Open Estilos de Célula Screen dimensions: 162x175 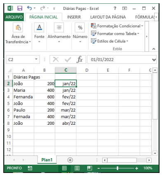point(110,41)
